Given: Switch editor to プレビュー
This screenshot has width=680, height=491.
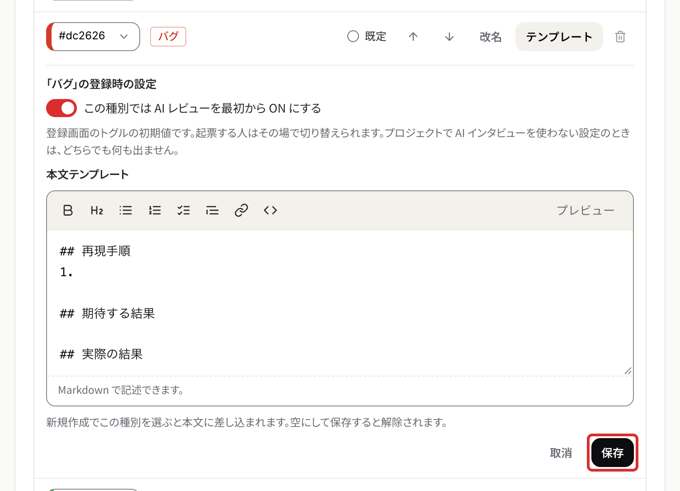Looking at the screenshot, I should (586, 210).
